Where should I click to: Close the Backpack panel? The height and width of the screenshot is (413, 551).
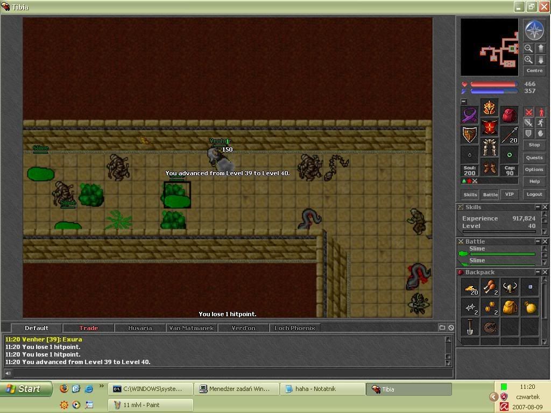545,272
